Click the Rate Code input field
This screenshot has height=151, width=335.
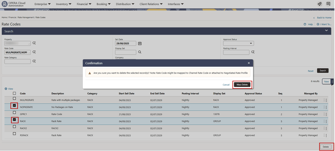click(18, 52)
